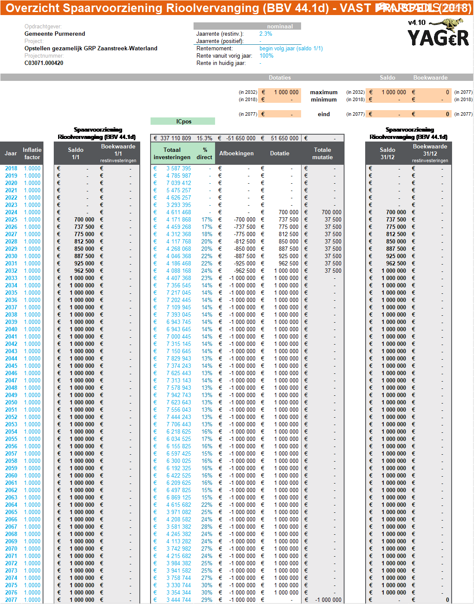Image resolution: width=474 pixels, height=604 pixels.
Task: Select year 2018 in the Jaar column
Action: [x=11, y=168]
